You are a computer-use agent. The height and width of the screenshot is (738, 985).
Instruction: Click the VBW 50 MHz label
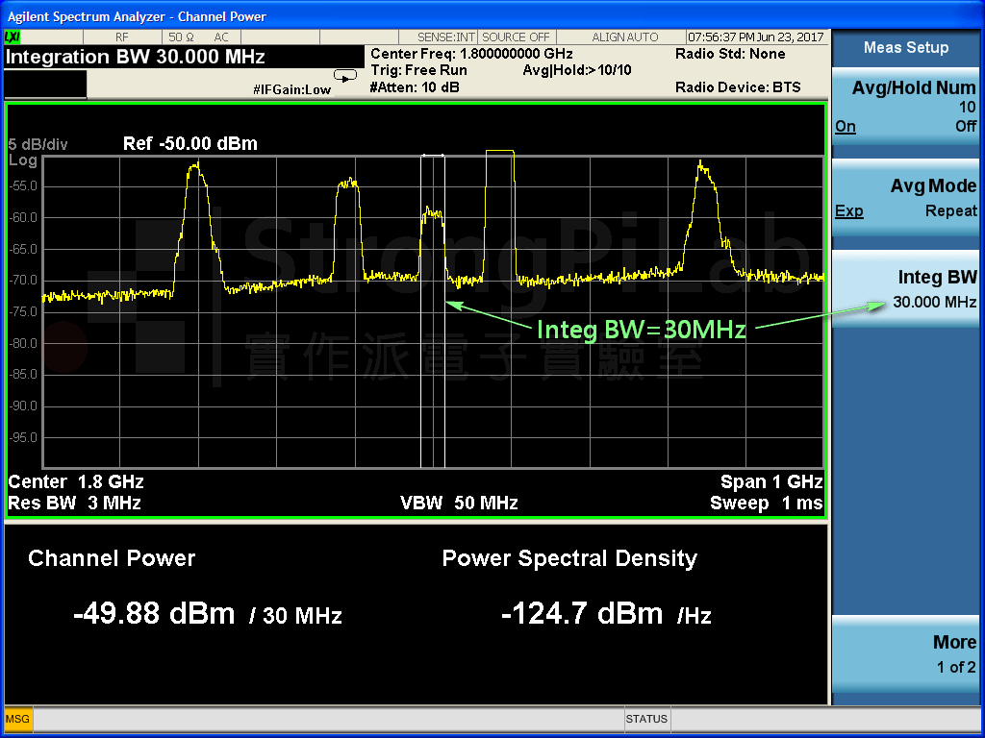[x=459, y=503]
